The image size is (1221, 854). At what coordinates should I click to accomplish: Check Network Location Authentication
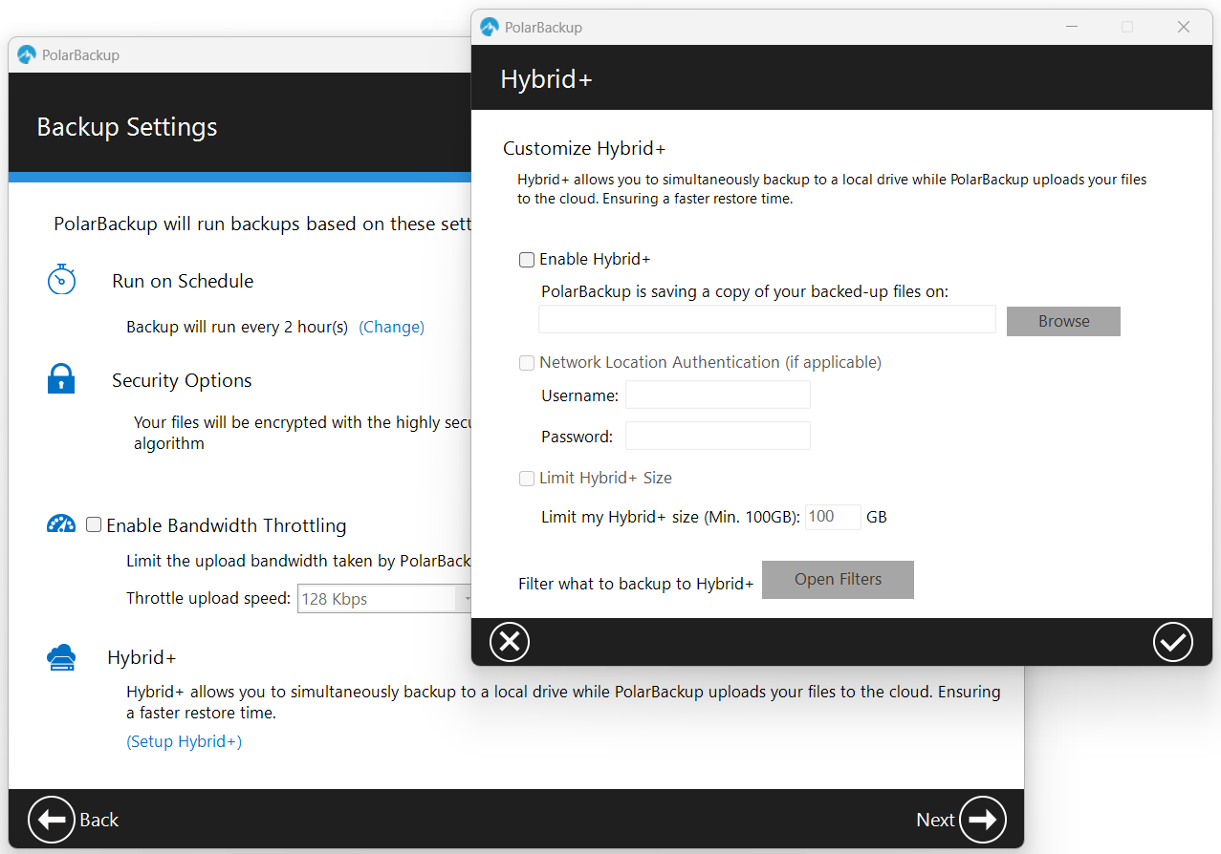527,363
